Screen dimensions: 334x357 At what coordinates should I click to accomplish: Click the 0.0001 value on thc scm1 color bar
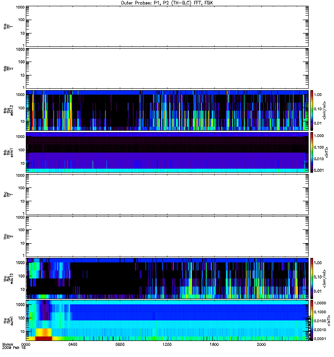[320, 339]
